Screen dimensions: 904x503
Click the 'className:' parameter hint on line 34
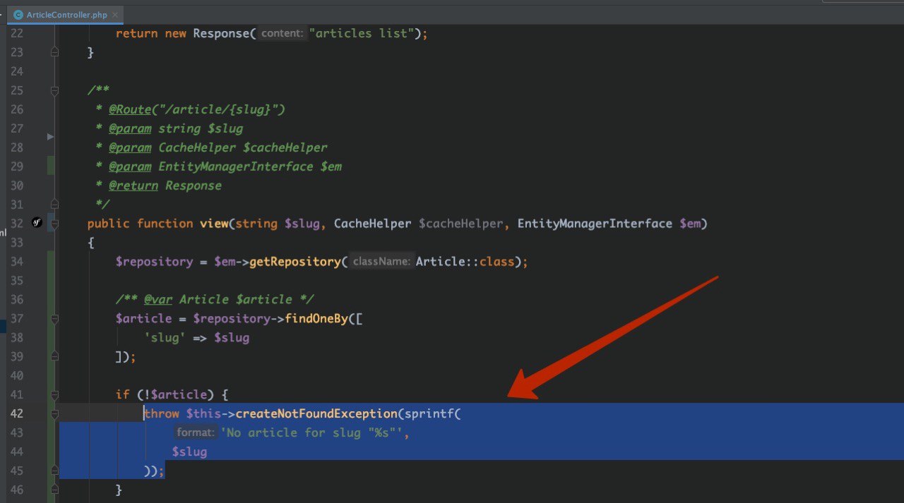click(x=381, y=262)
